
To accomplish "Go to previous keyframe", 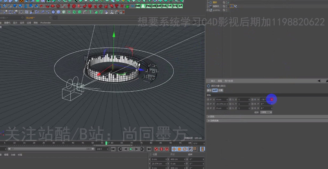I will 120,149.
